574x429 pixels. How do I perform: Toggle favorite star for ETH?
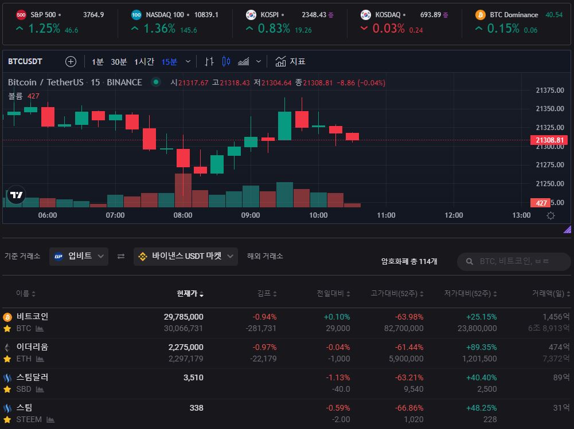7,359
